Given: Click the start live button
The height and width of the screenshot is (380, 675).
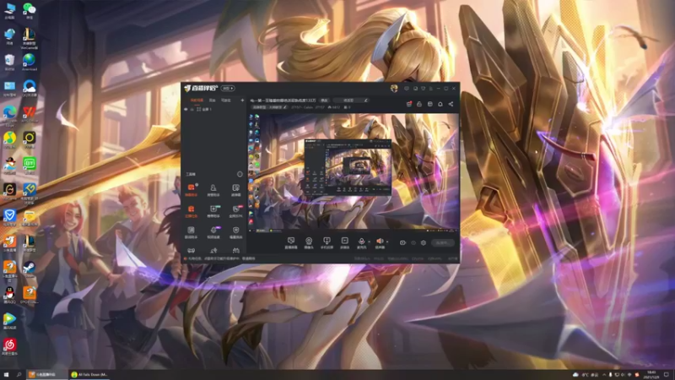Looking at the screenshot, I should coord(442,243).
